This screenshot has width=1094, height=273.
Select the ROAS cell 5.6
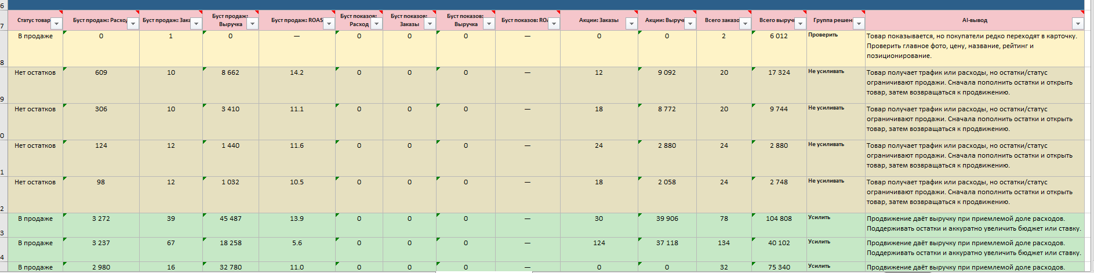[x=297, y=250]
